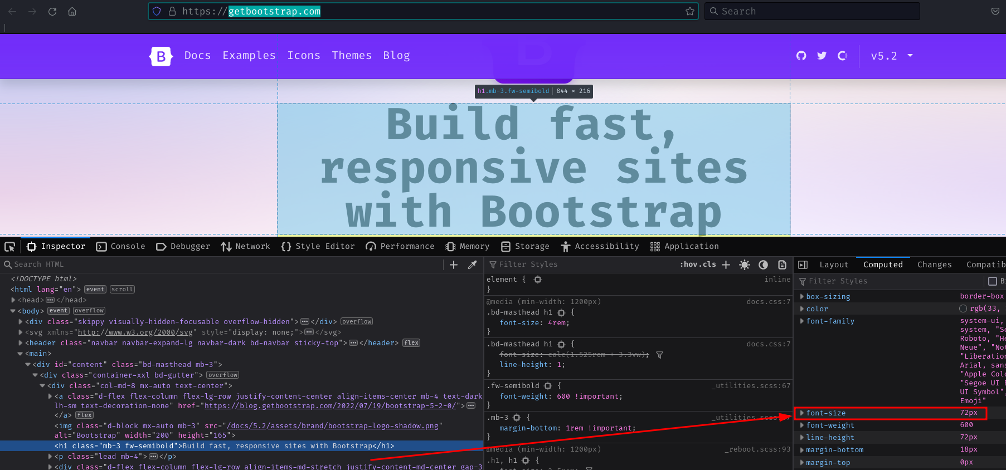The image size is (1006, 470).
Task: Open the Accessibility tab
Action: click(600, 247)
